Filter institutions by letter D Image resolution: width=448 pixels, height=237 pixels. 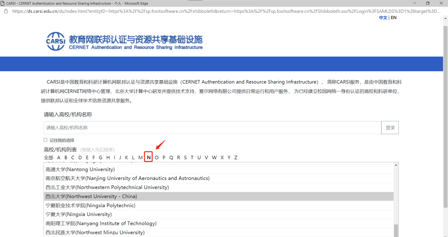click(x=80, y=158)
